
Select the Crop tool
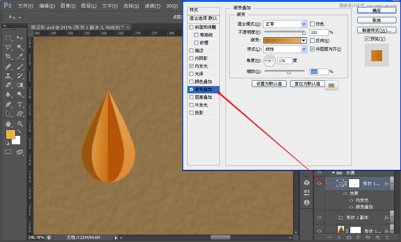pos(8,56)
